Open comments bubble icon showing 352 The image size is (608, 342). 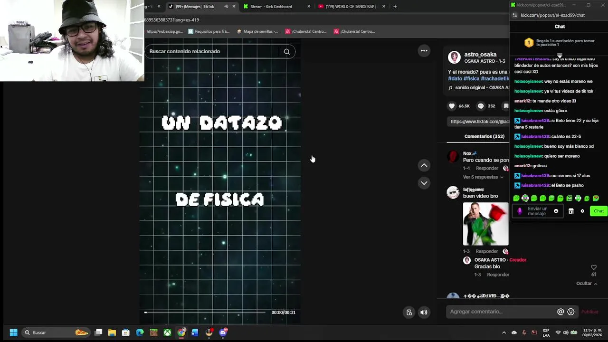[x=481, y=106]
